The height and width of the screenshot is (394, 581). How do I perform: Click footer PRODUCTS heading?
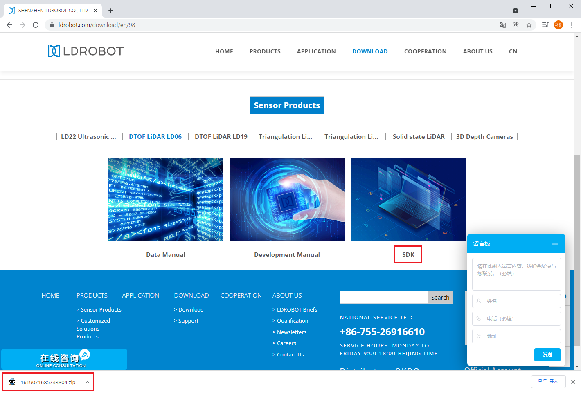coord(92,296)
